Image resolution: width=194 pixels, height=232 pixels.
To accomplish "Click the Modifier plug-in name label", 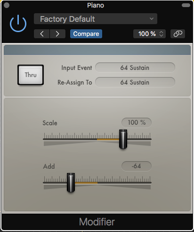I will click(x=97, y=222).
